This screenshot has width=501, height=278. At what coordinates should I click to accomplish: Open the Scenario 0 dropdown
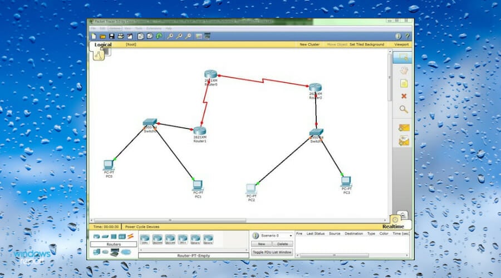click(276, 236)
